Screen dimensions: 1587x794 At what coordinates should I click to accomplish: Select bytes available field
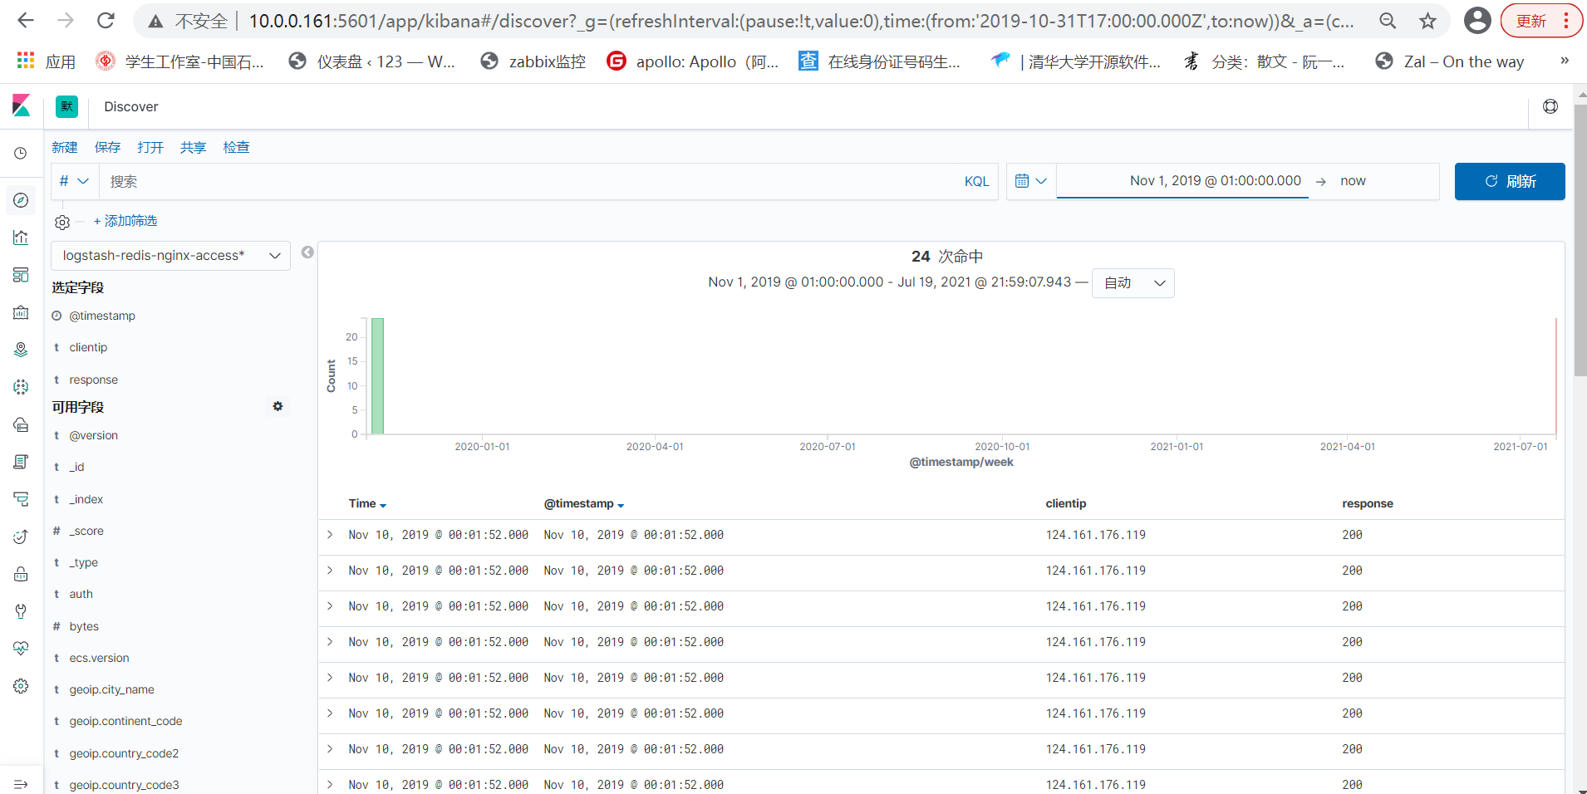click(x=84, y=626)
